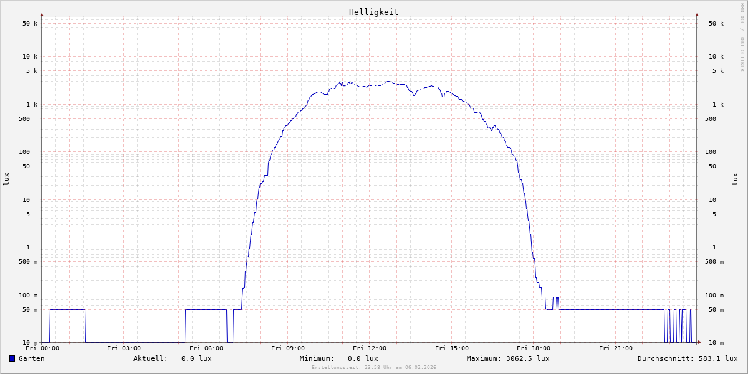
Task: Click the Fri 18:00 time label
Action: (534, 348)
